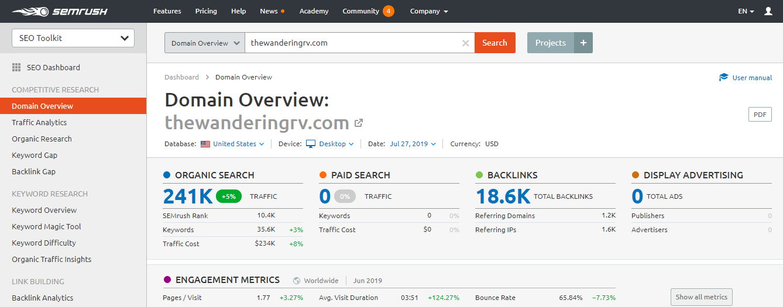Open external link icon next to thewanderingrv.com
This screenshot has width=783, height=307.
[359, 123]
